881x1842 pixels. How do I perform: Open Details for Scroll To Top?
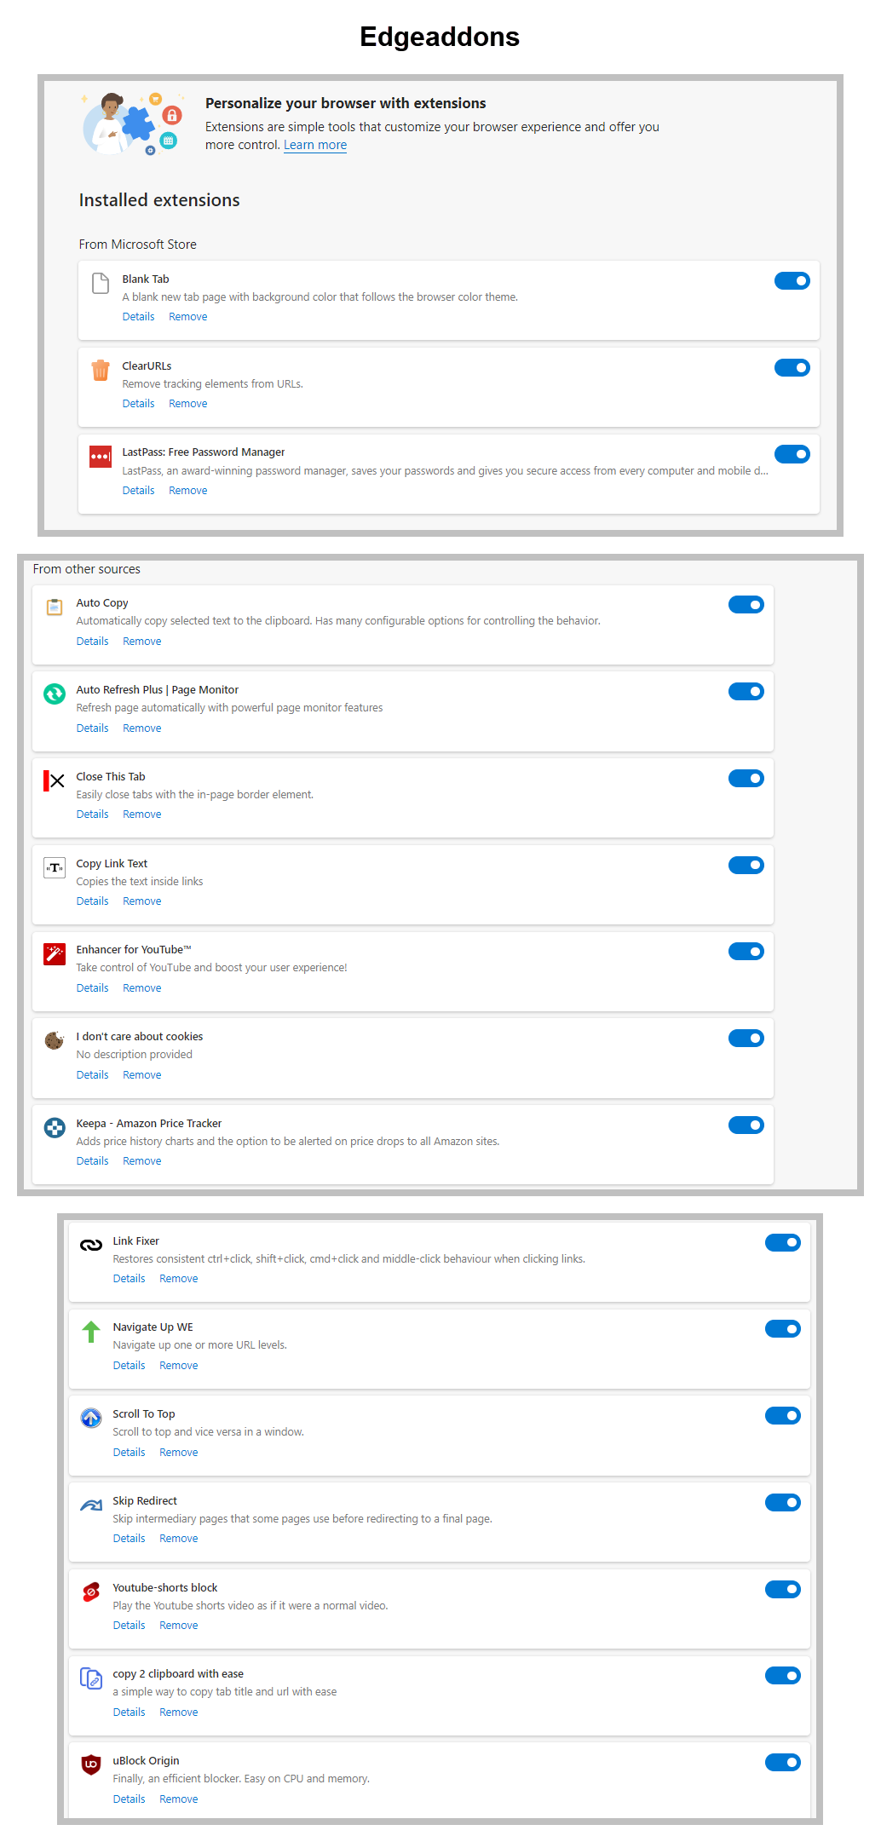(129, 1452)
